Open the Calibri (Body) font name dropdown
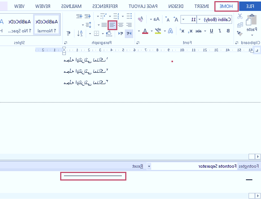The width and height of the screenshot is (261, 199). tap(199, 20)
